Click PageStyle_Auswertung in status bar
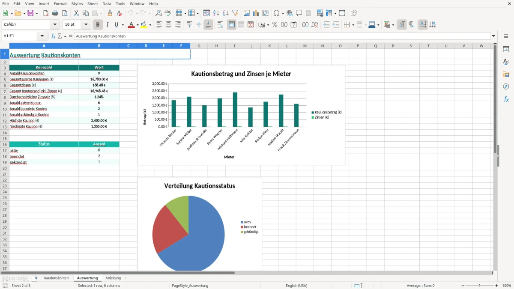The width and height of the screenshot is (514, 289). pyautogui.click(x=190, y=286)
